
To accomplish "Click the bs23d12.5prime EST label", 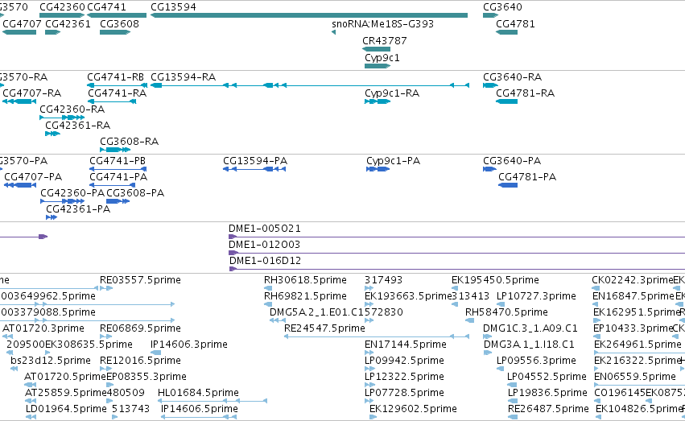I will click(51, 361).
